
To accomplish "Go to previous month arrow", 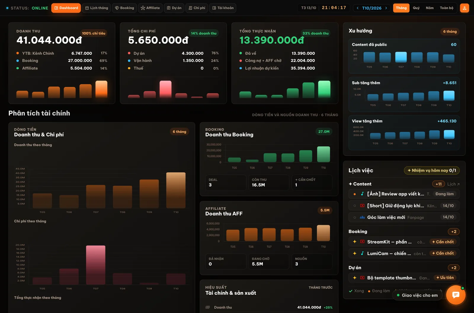I will 358,8.
